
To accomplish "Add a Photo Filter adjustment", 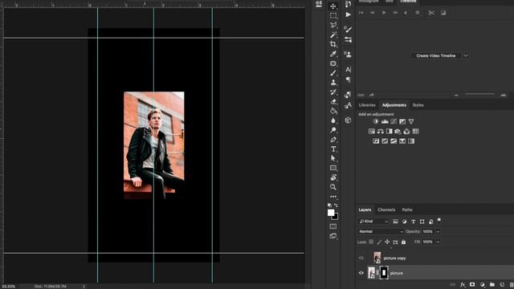I will [x=398, y=132].
